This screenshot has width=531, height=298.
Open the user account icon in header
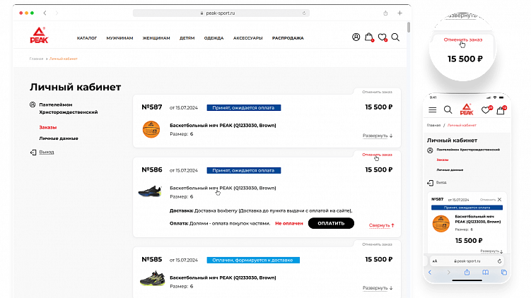coord(356,37)
